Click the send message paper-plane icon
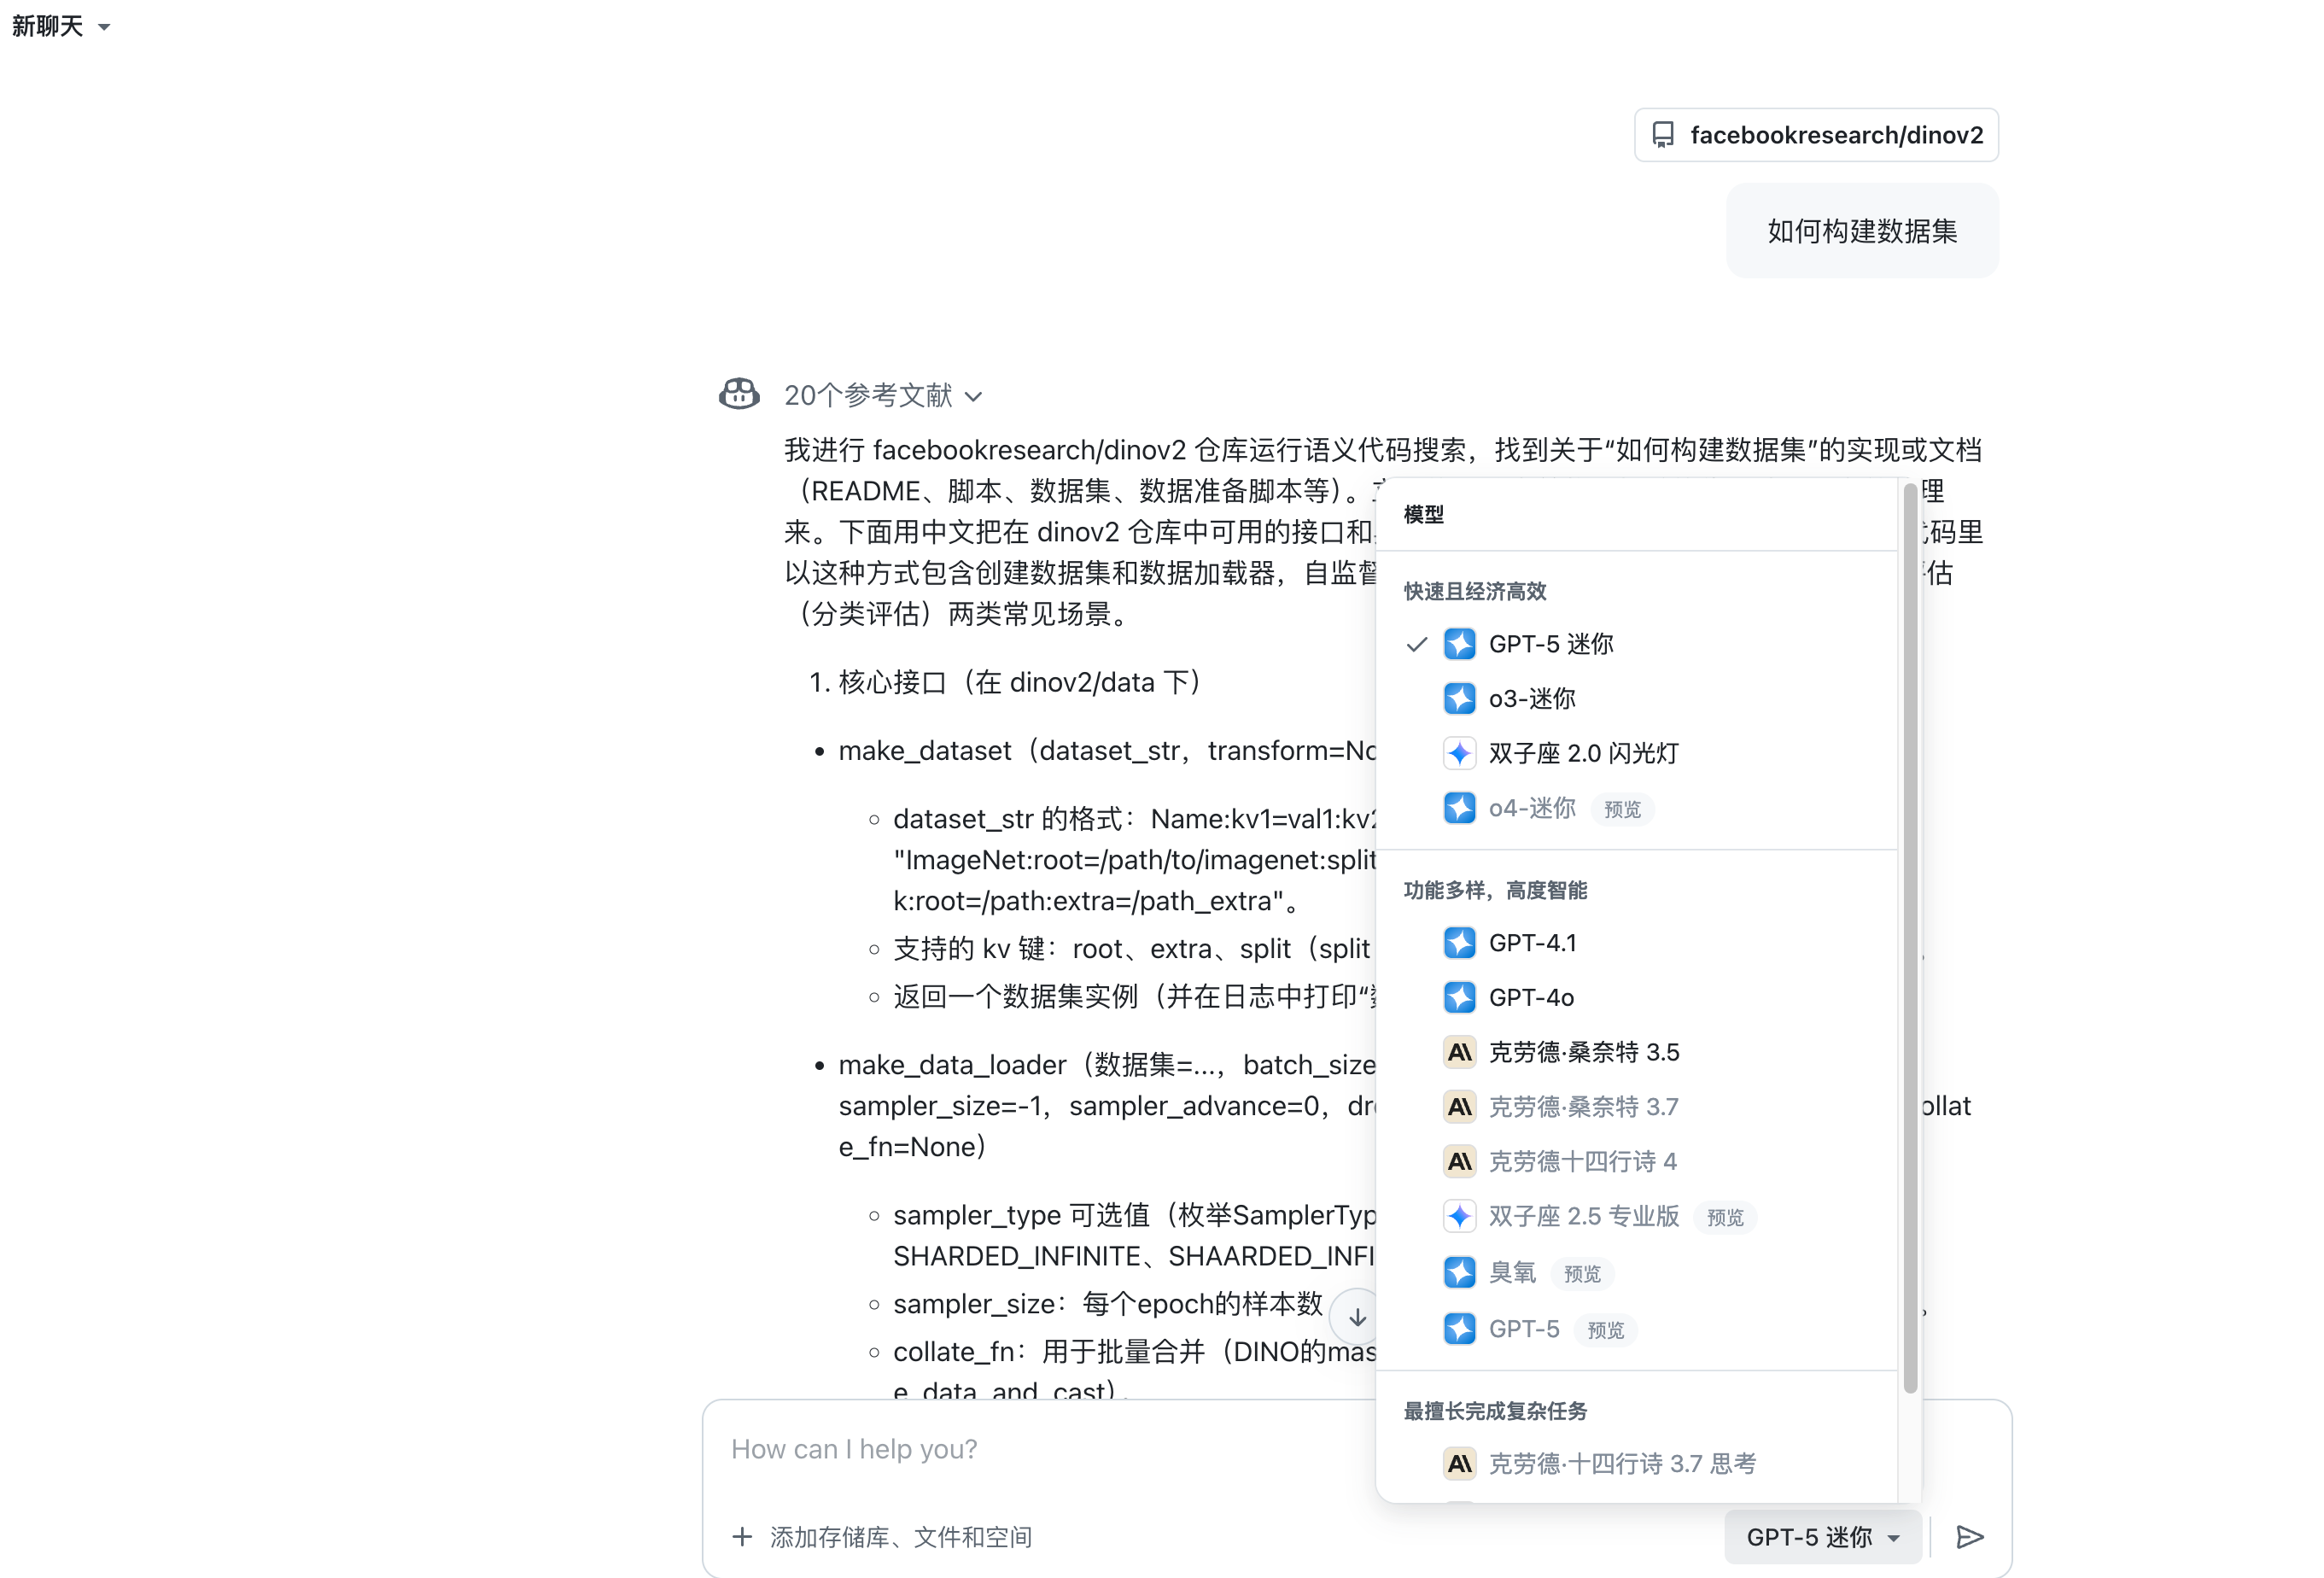Image resolution: width=2324 pixels, height=1578 pixels. (1970, 1537)
